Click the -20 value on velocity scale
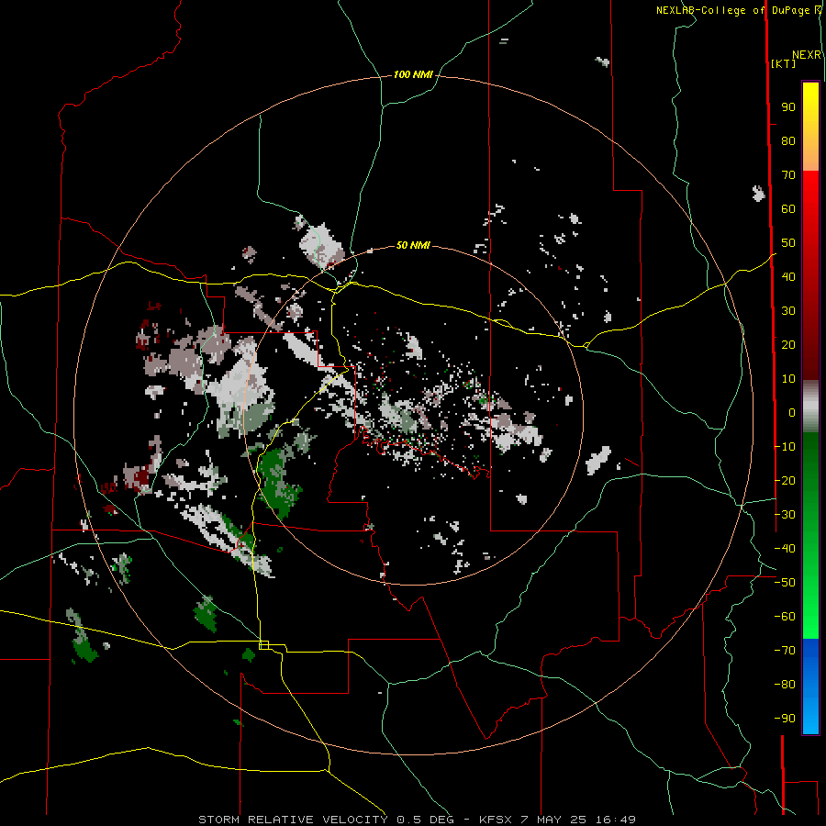 point(785,480)
